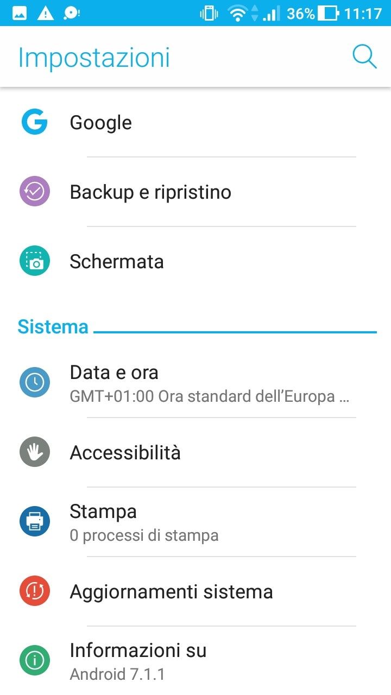Select the Schermata option

[x=117, y=262]
